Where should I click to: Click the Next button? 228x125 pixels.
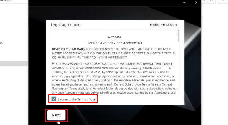pos(56,115)
